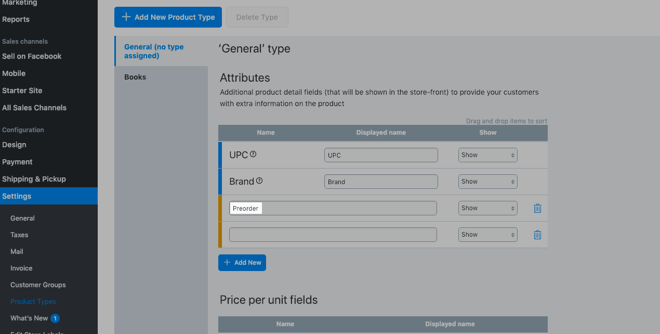Delete the Preorder attribute row
The height and width of the screenshot is (334, 660).
537,208
